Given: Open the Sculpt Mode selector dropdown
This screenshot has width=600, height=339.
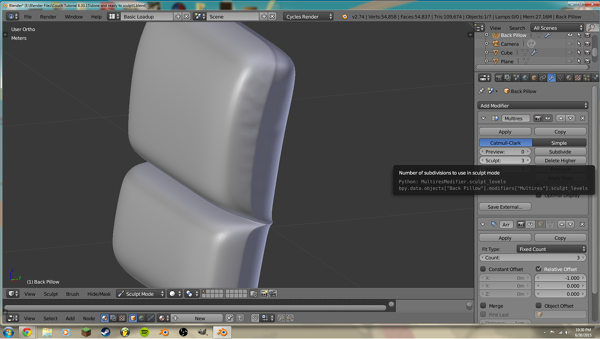Looking at the screenshot, I should coord(141,294).
